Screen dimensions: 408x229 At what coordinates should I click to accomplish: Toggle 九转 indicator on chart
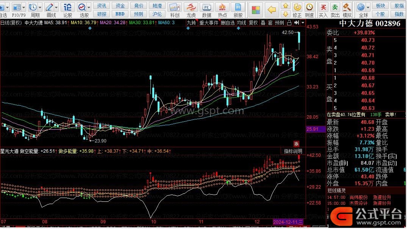192,23
